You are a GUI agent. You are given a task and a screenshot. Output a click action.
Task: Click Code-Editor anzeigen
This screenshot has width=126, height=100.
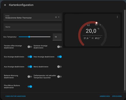[x=15, y=96]
